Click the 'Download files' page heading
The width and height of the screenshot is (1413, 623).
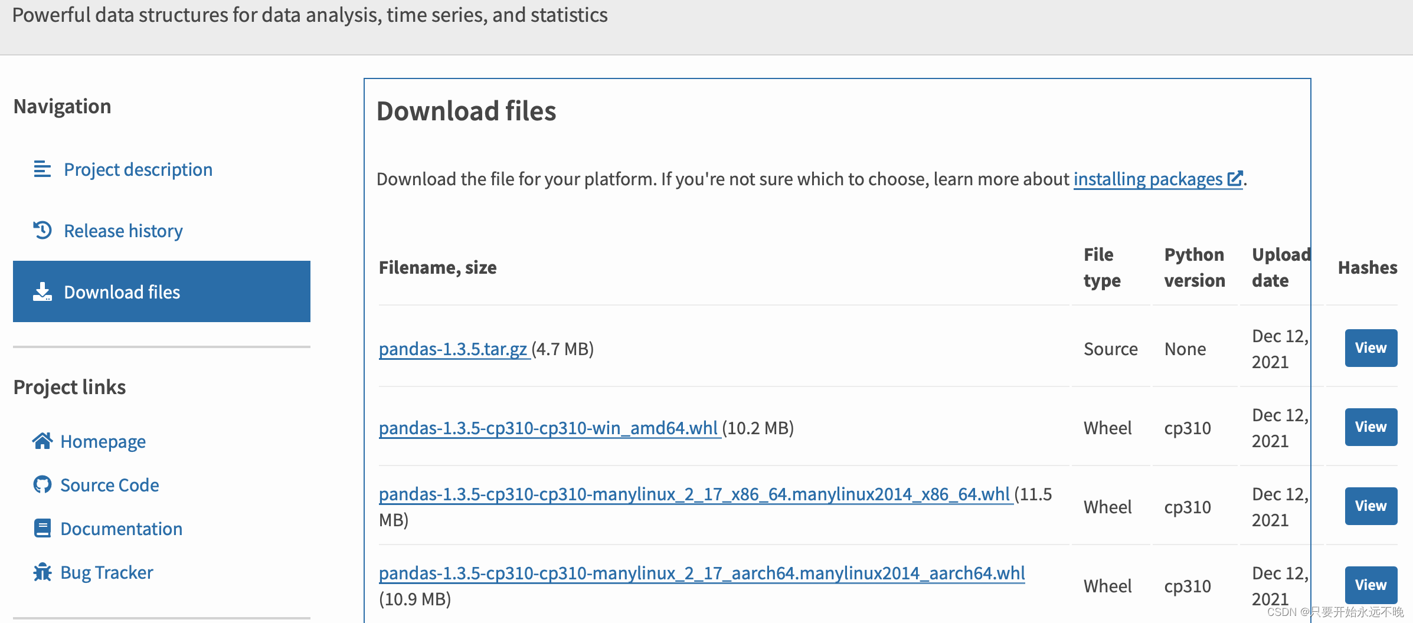[466, 112]
